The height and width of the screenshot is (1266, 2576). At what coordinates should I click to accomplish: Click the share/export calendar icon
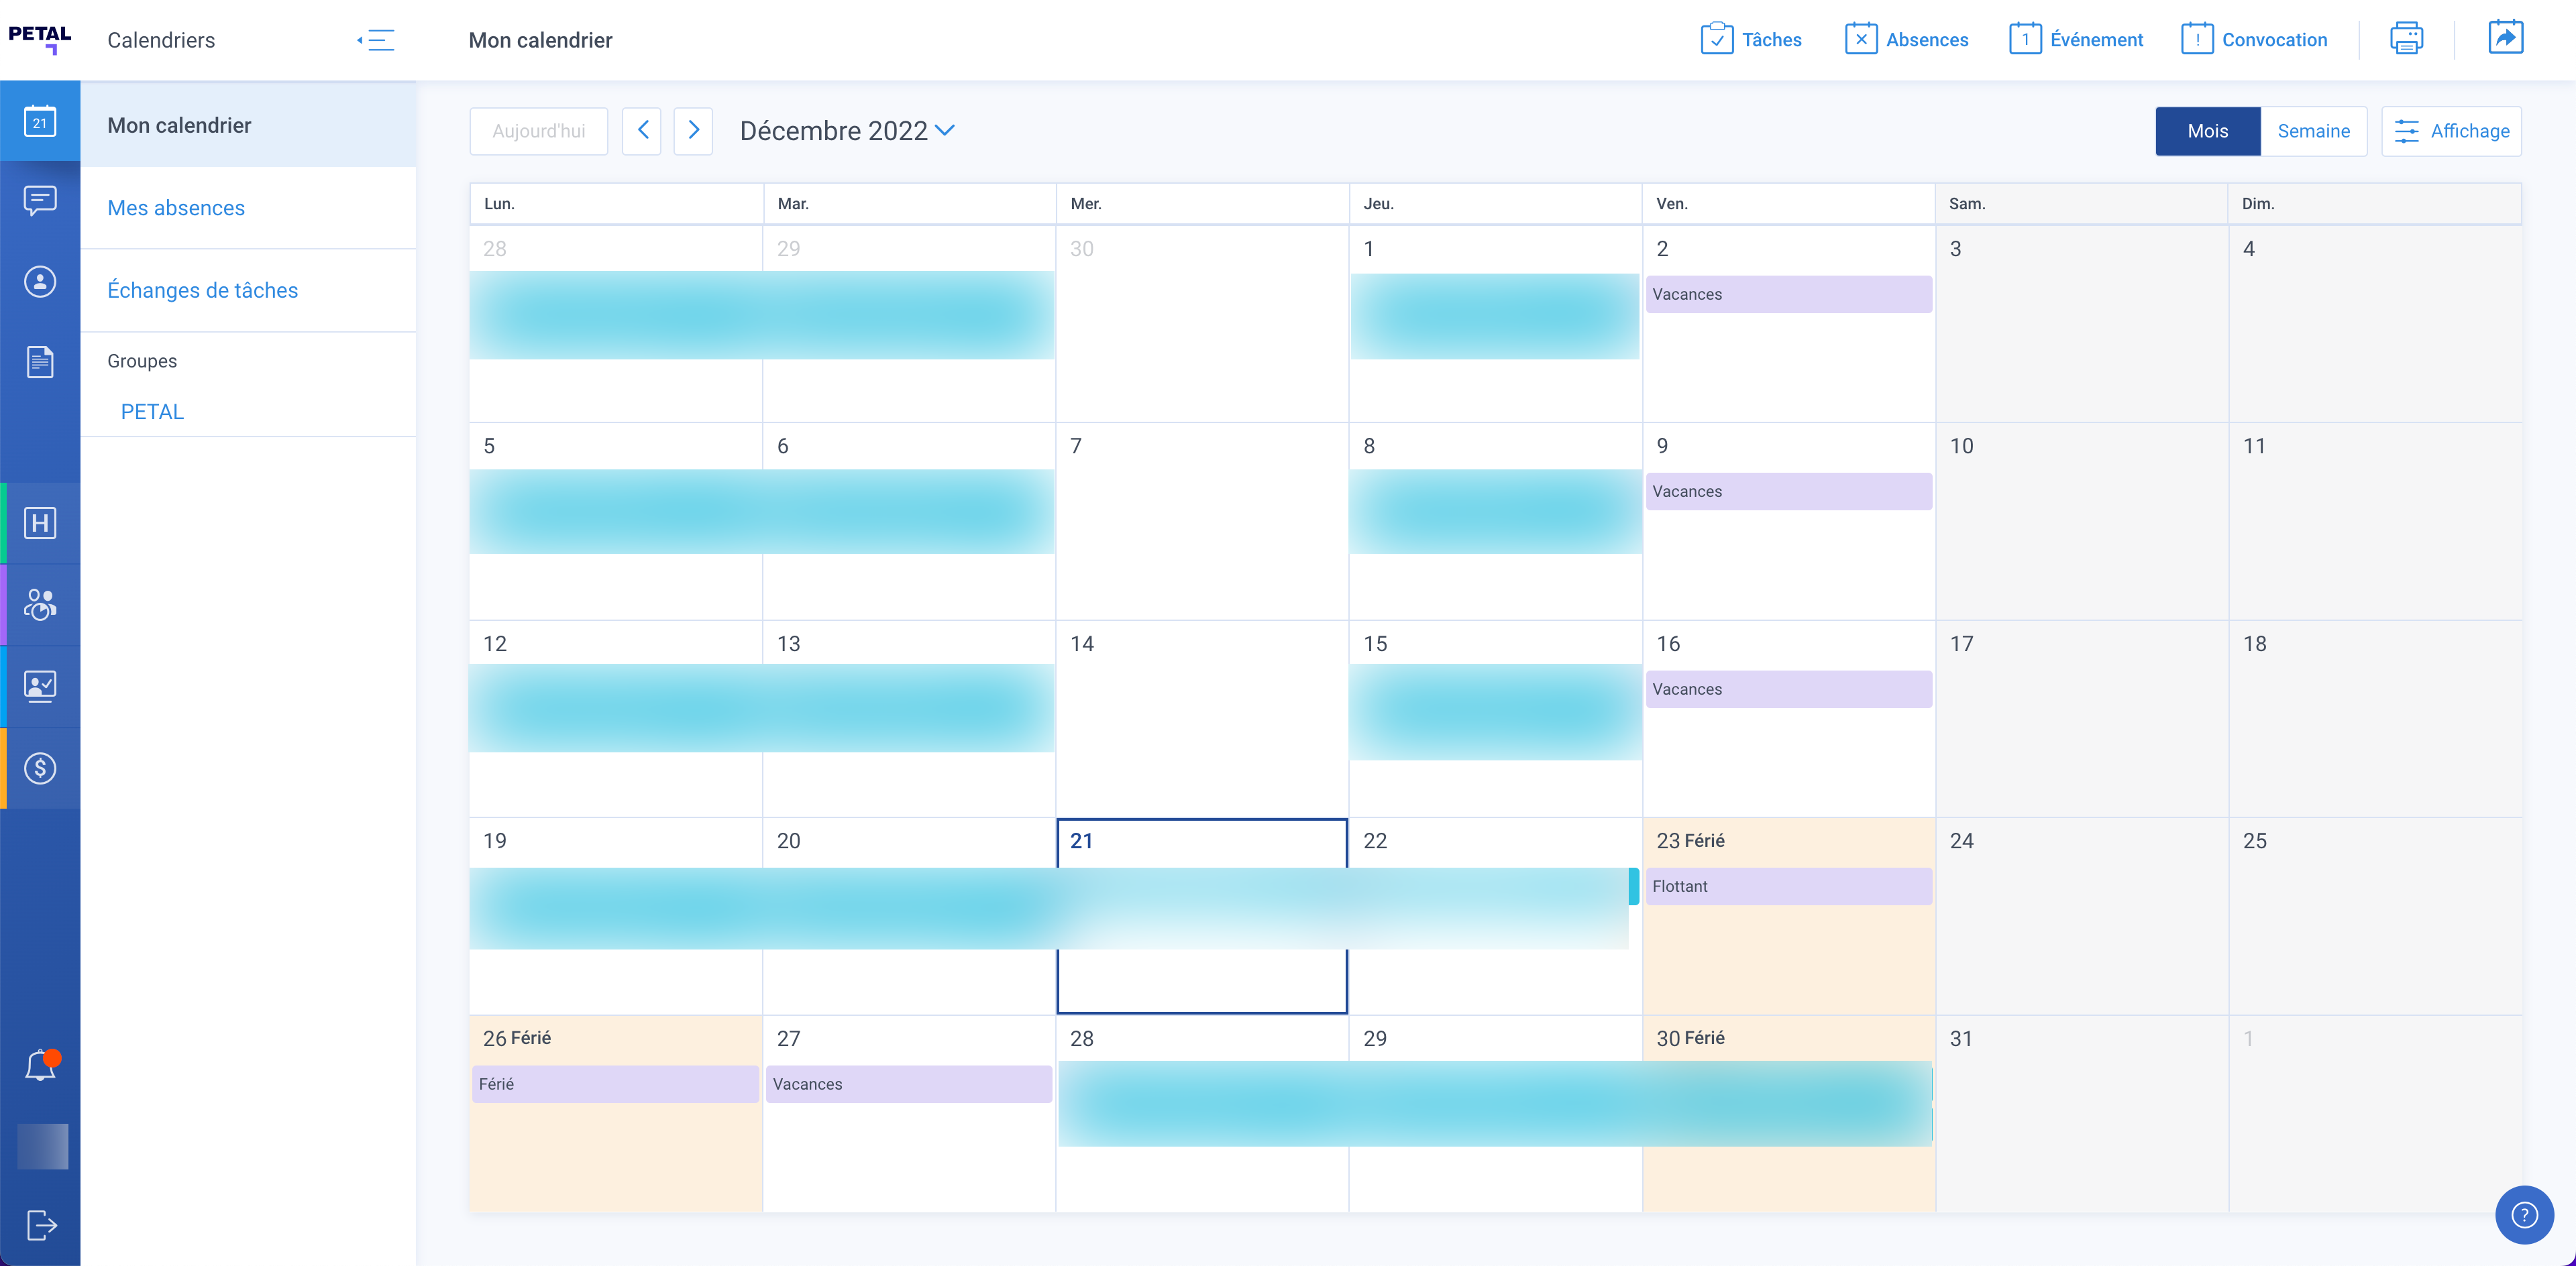click(2505, 38)
